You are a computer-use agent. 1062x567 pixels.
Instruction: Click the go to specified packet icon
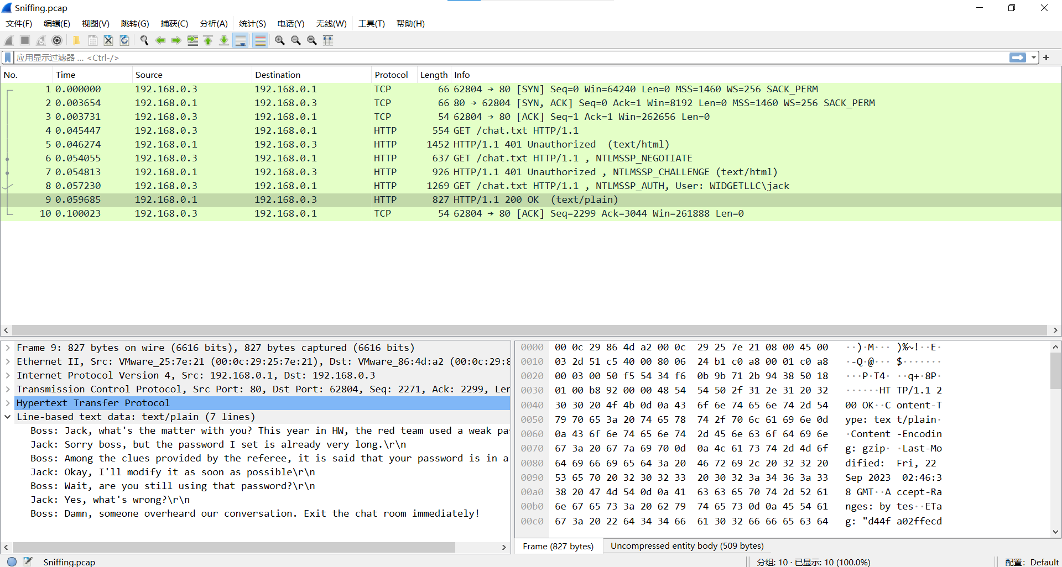tap(192, 40)
